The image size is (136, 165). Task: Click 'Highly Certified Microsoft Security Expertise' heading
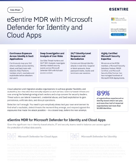(110, 56)
